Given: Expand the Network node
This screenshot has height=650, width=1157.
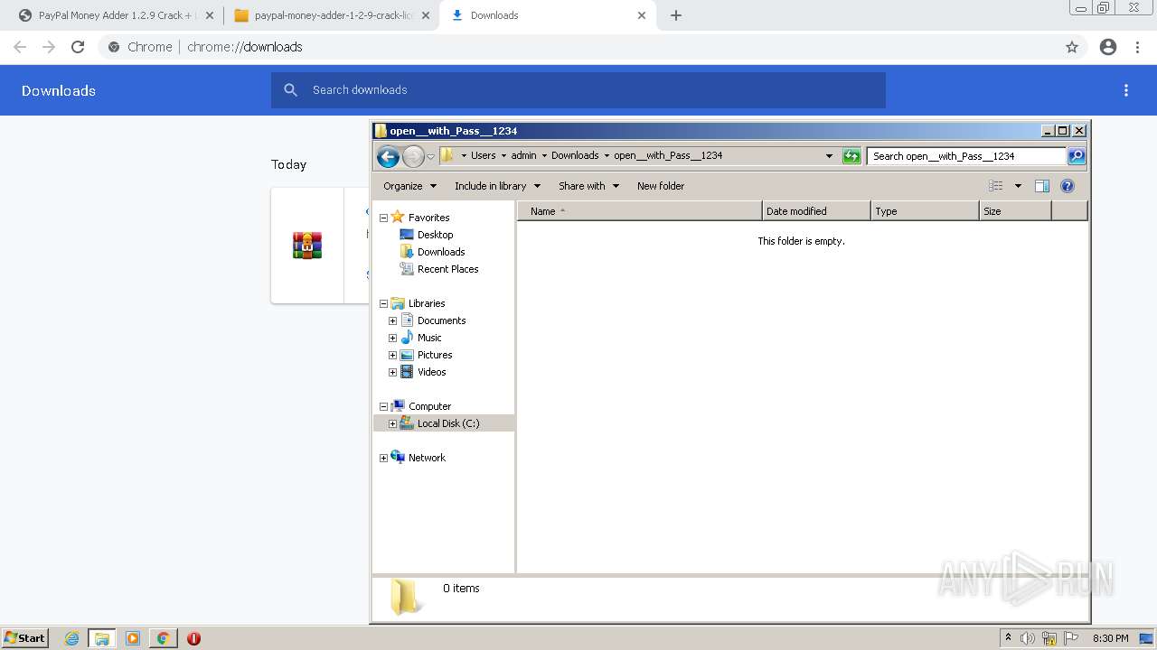Looking at the screenshot, I should [x=383, y=458].
